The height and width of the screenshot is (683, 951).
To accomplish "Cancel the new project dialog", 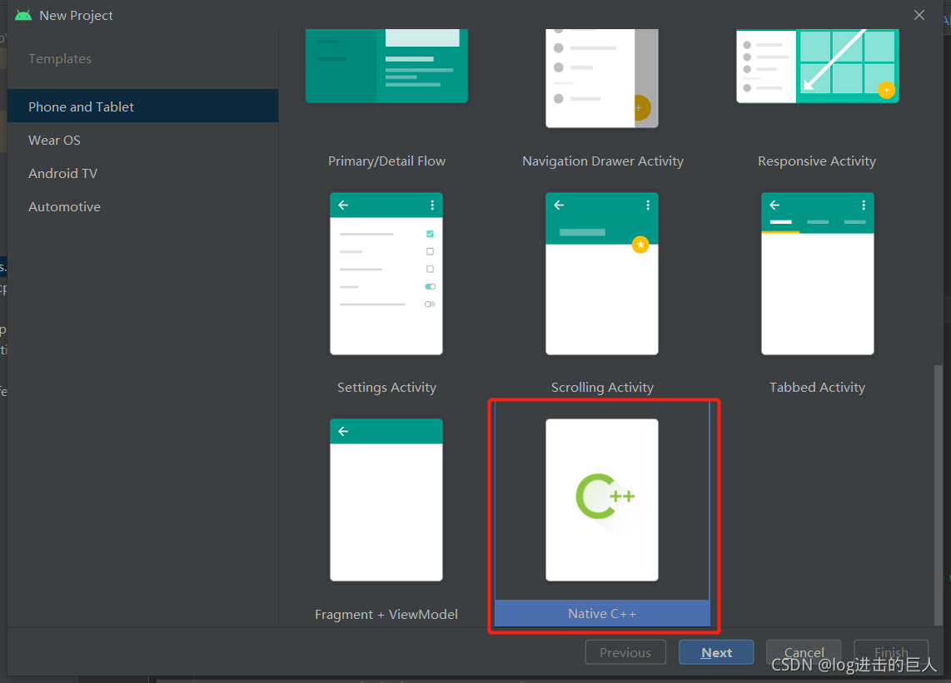I will click(803, 652).
